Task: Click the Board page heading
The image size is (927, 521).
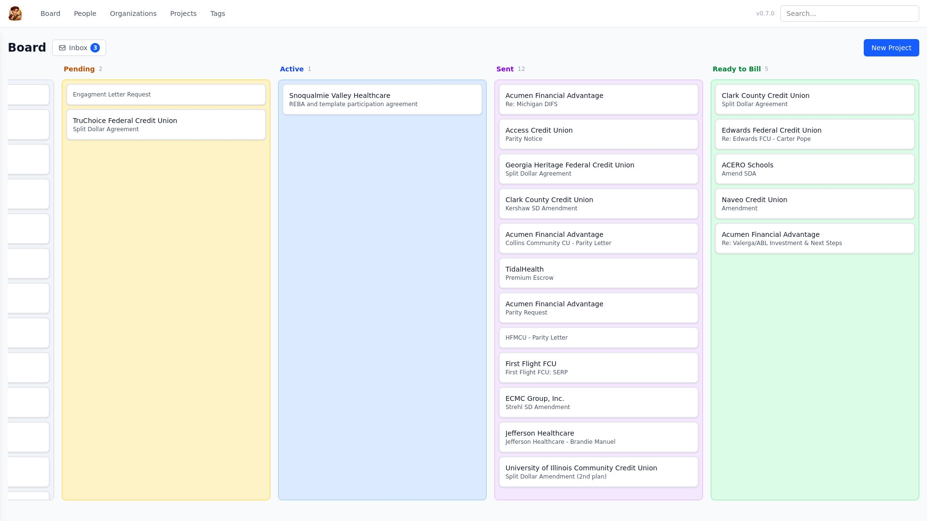Action: click(x=27, y=47)
